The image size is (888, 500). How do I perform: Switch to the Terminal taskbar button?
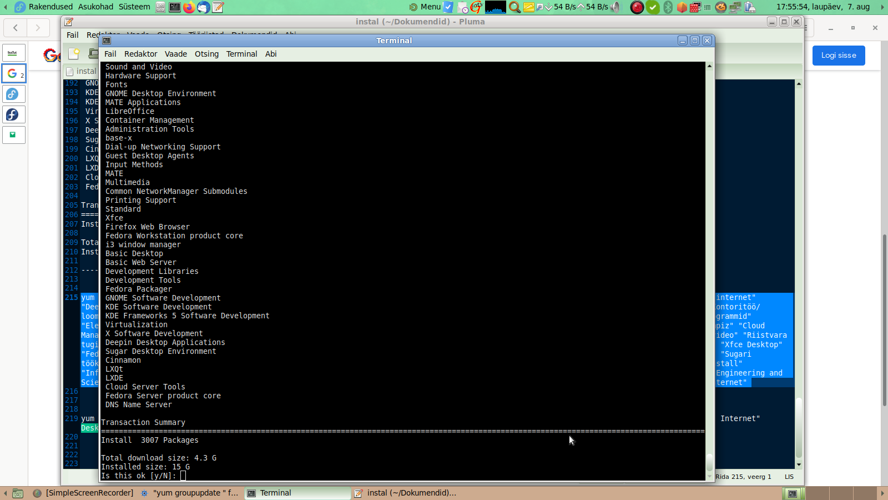[297, 493]
